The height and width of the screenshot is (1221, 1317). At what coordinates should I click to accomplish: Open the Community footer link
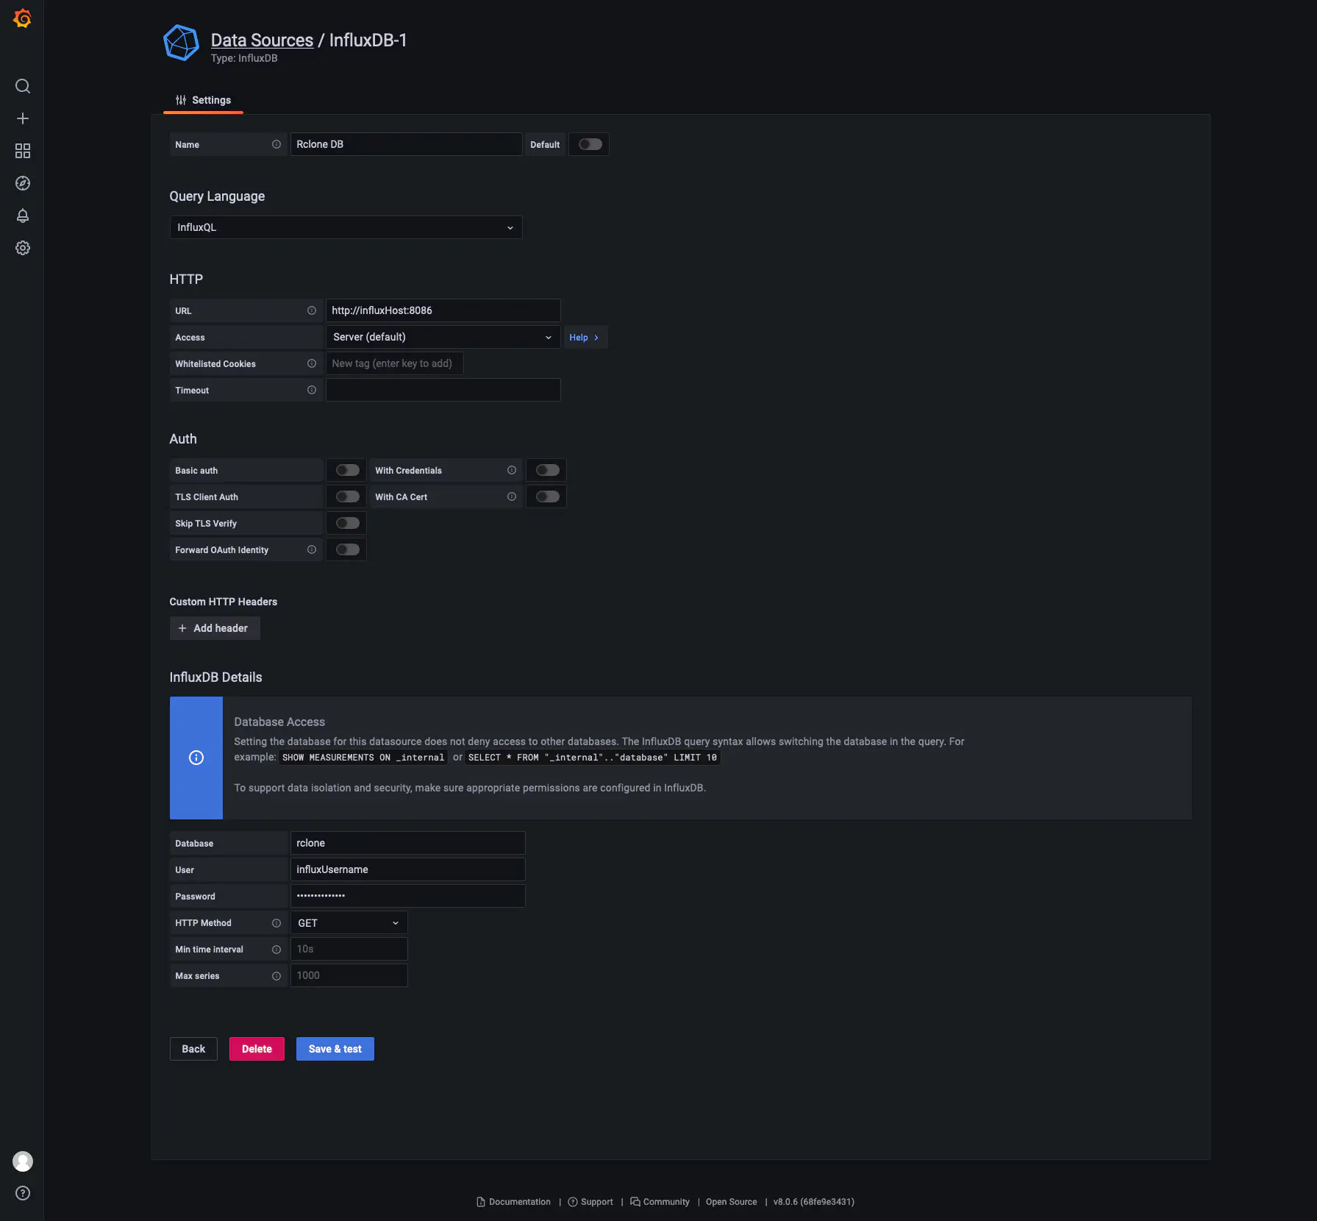[x=660, y=1202]
